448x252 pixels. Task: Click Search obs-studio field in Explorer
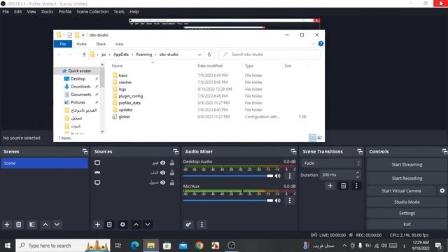click(269, 55)
